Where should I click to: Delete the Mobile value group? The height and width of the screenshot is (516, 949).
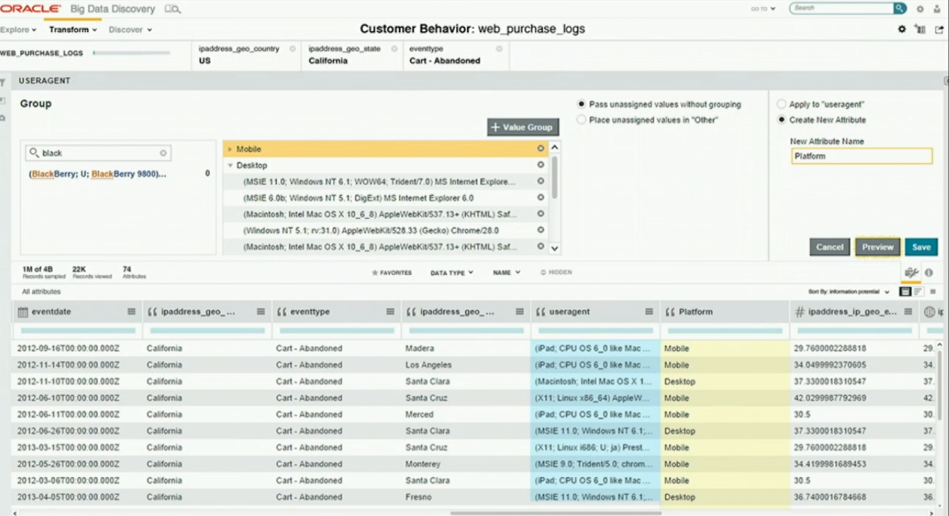click(540, 148)
